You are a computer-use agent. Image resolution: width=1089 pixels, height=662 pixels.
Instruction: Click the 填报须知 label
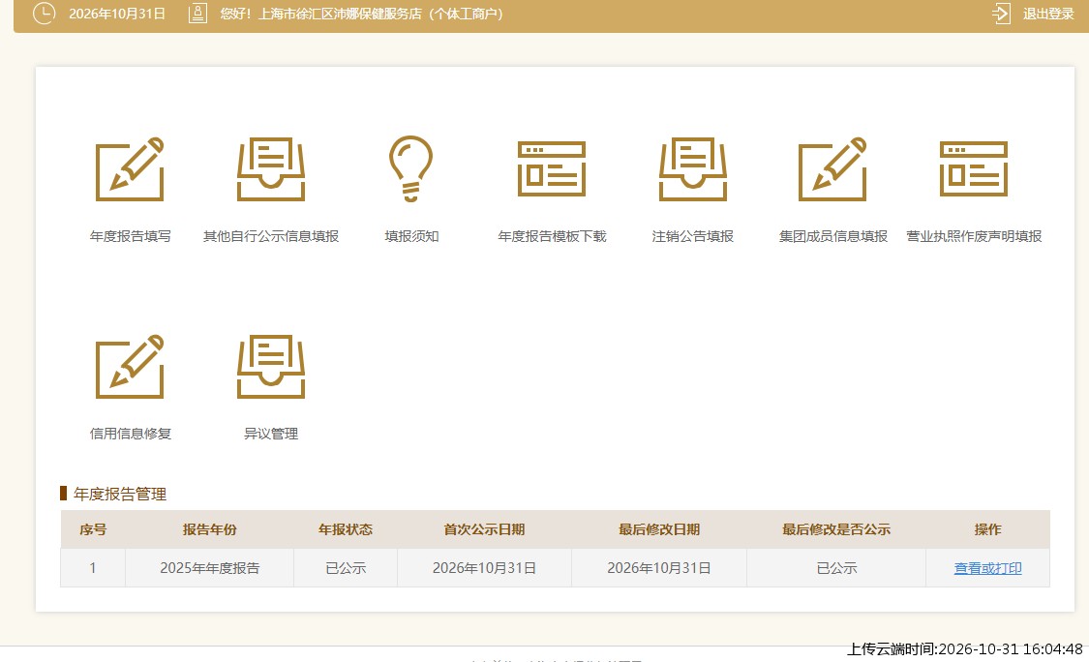pyautogui.click(x=411, y=236)
